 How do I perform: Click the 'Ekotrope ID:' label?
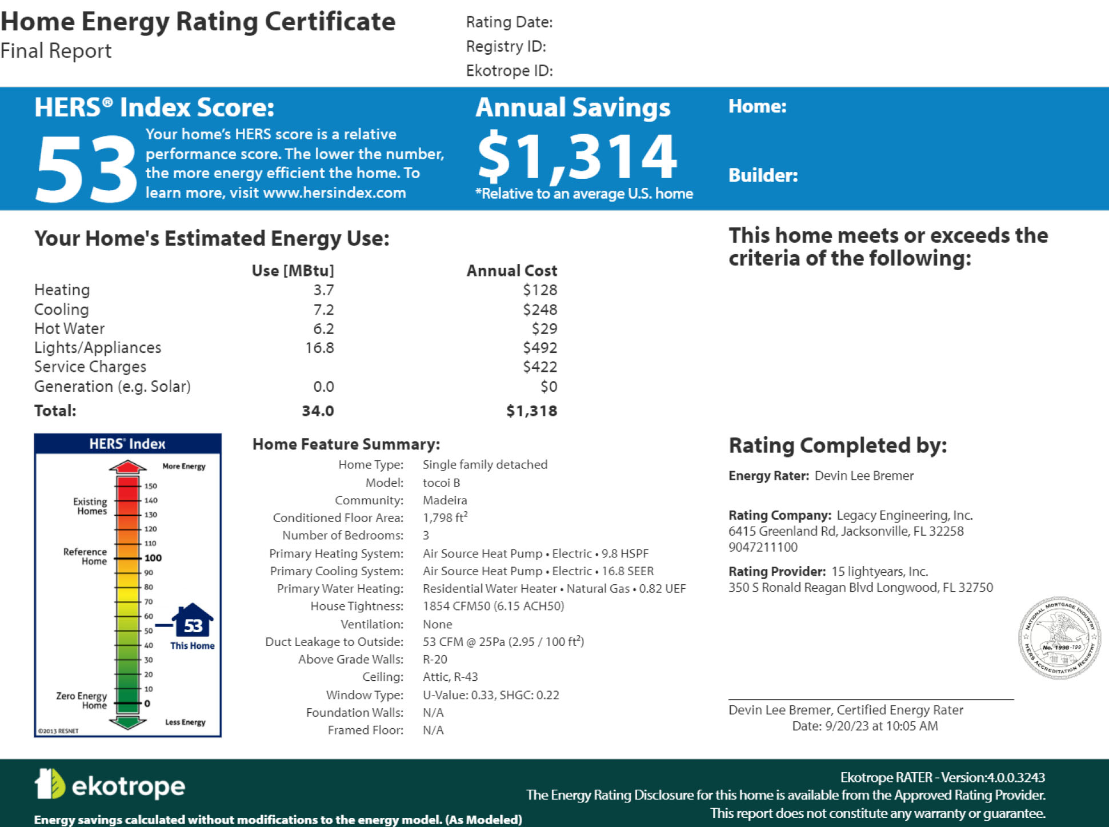click(509, 71)
